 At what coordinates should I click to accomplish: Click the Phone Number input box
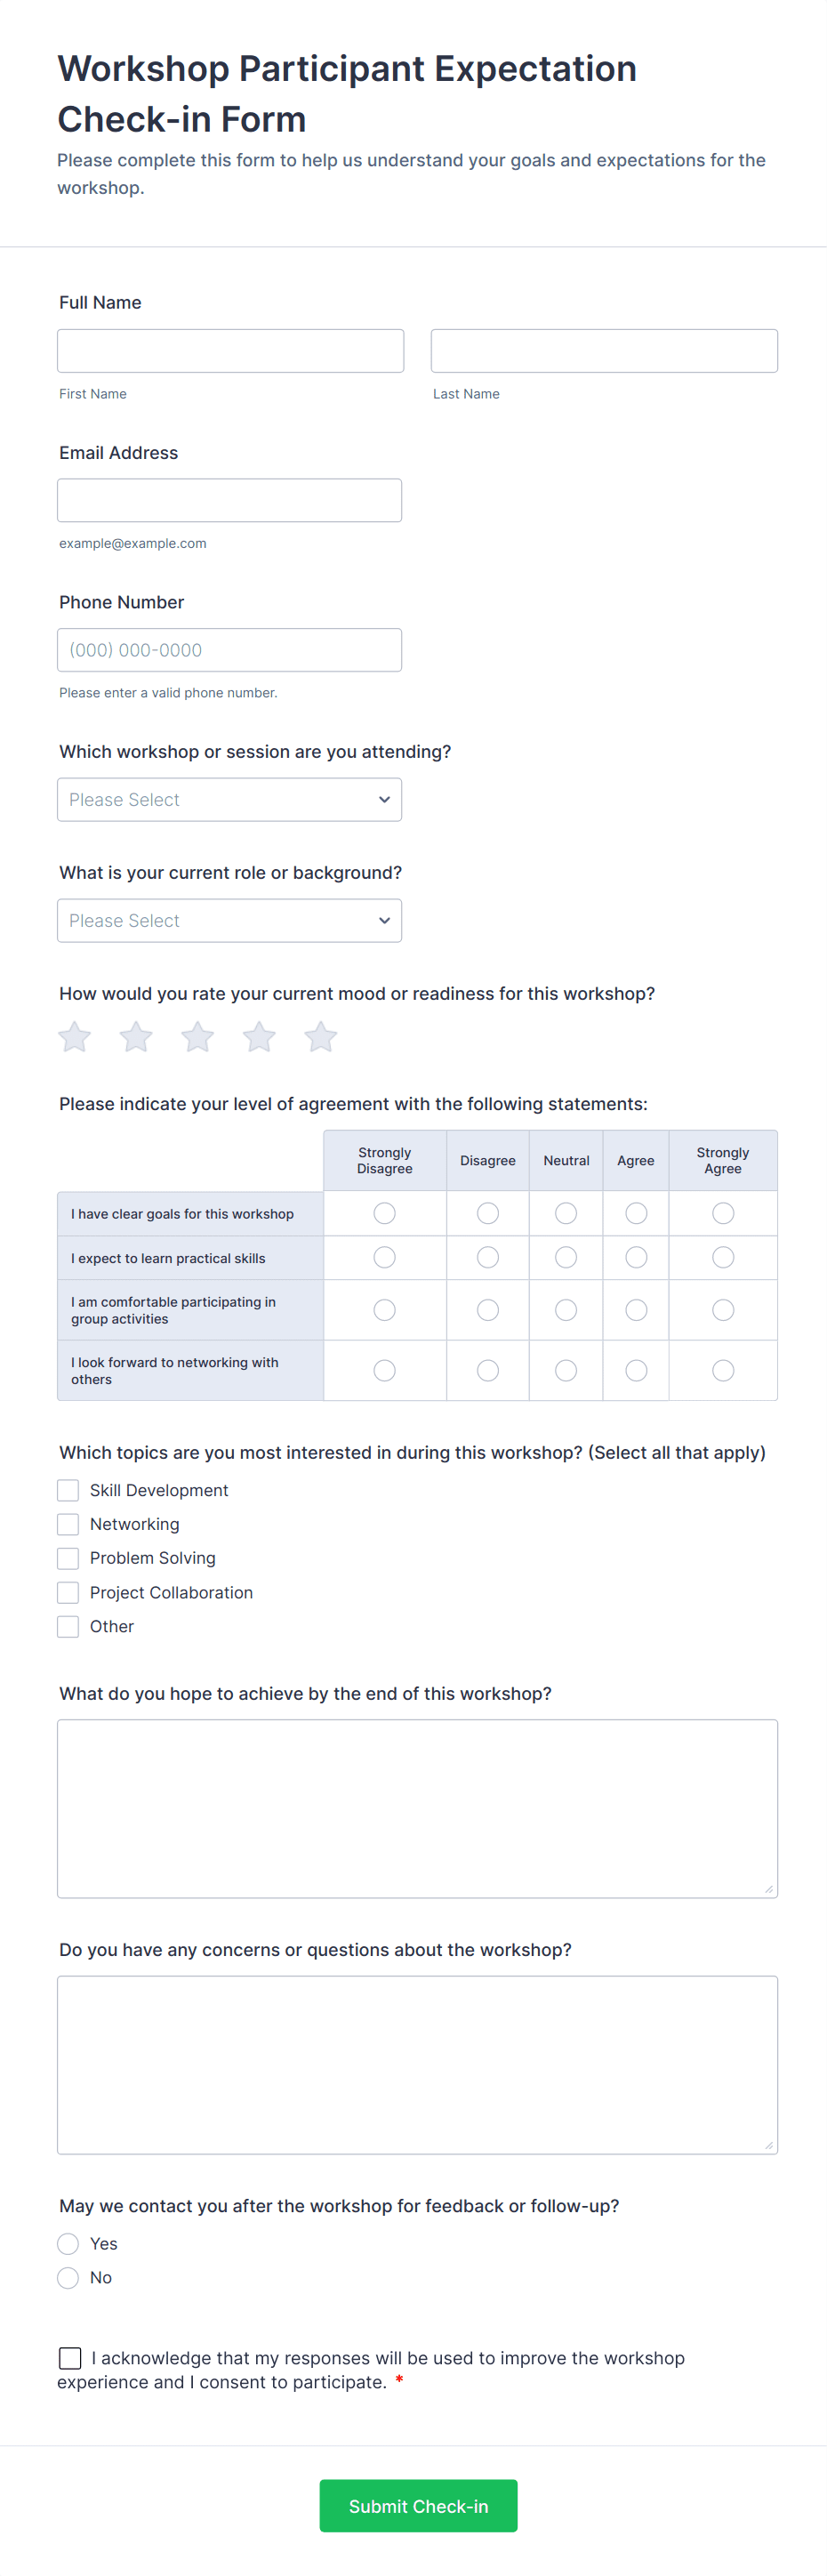[x=229, y=650]
